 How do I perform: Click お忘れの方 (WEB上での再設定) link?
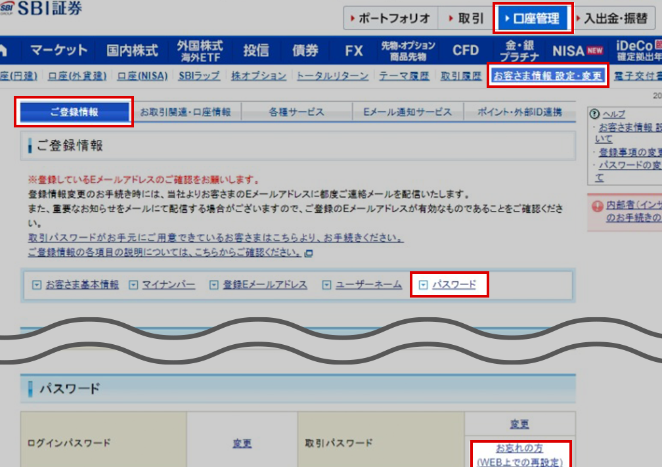(x=519, y=455)
